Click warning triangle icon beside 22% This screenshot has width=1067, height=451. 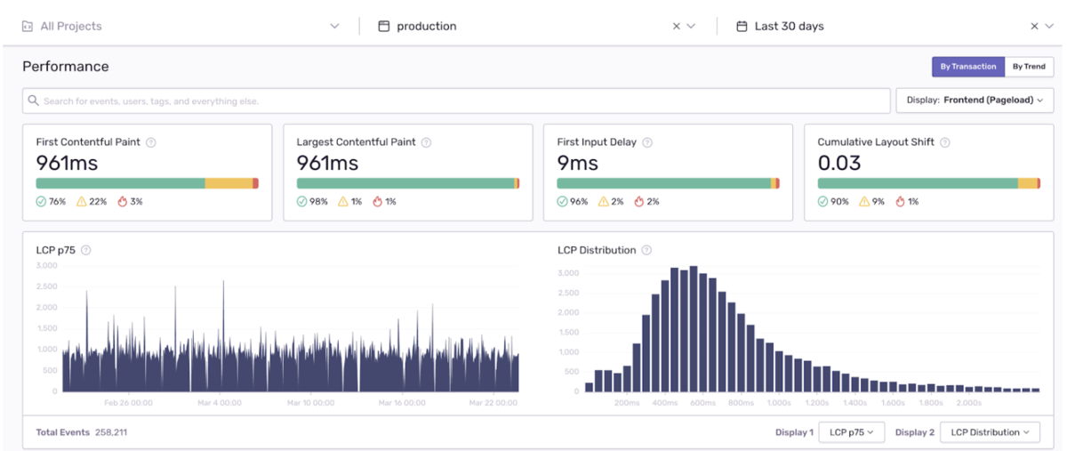point(82,202)
